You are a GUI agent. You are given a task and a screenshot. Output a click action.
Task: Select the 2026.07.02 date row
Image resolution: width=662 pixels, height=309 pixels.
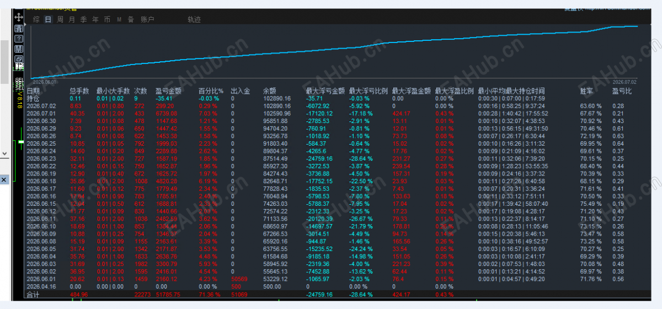pos(41,105)
